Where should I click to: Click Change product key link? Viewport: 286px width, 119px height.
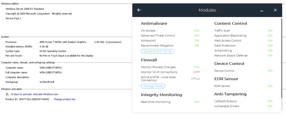(65, 99)
